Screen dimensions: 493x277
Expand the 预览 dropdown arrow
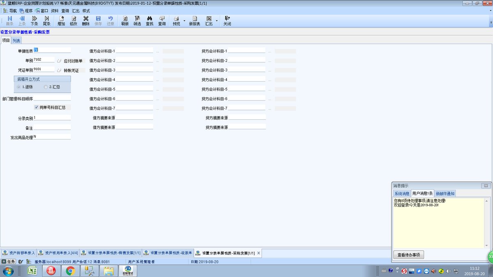pyautogui.click(x=184, y=21)
